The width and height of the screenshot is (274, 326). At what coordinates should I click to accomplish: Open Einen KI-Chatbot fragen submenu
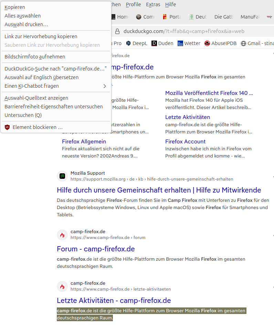[x=56, y=86]
